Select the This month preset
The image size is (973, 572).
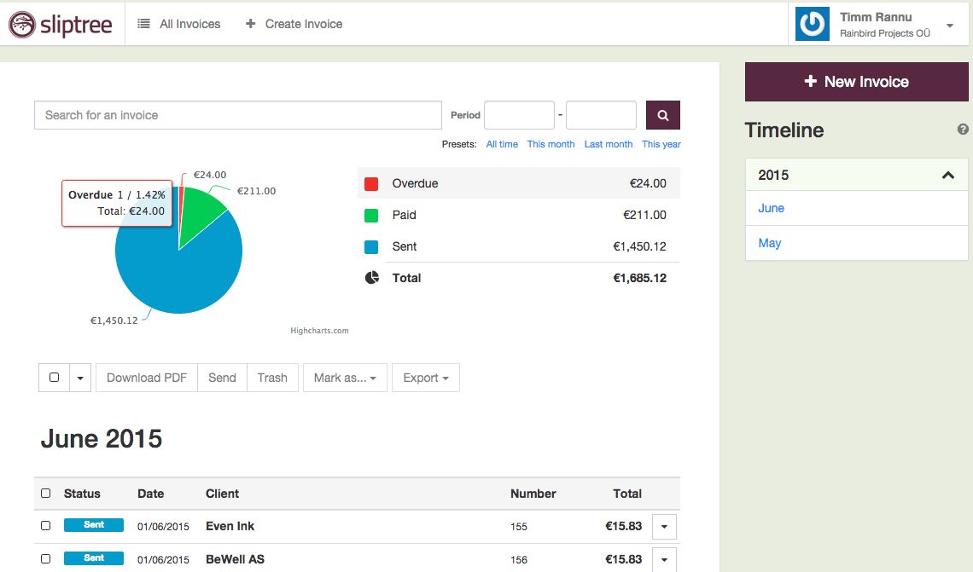pos(551,144)
